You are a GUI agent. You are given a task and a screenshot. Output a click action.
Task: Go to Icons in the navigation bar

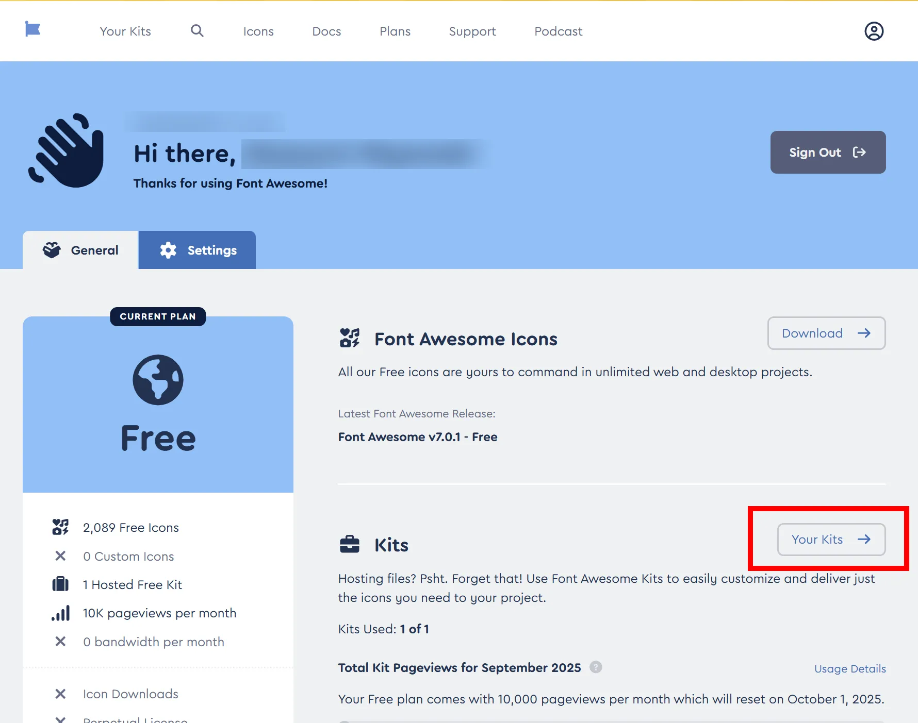tap(258, 31)
